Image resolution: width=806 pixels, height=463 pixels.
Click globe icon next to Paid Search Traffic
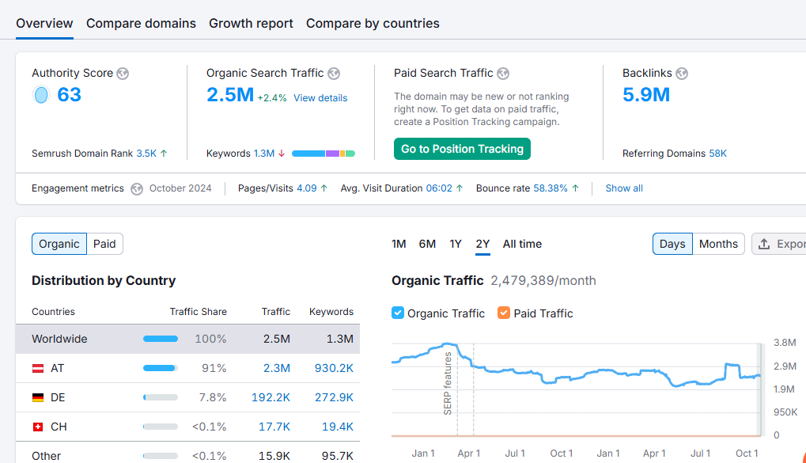click(503, 74)
